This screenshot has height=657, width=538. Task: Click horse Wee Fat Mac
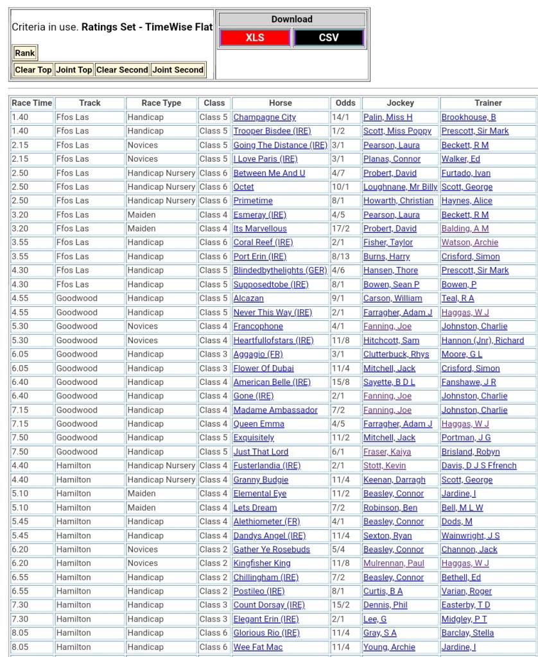[x=257, y=647]
